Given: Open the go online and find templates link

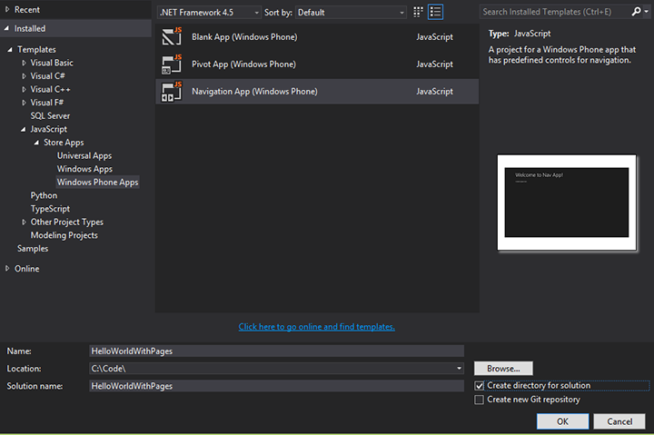Looking at the screenshot, I should click(317, 327).
